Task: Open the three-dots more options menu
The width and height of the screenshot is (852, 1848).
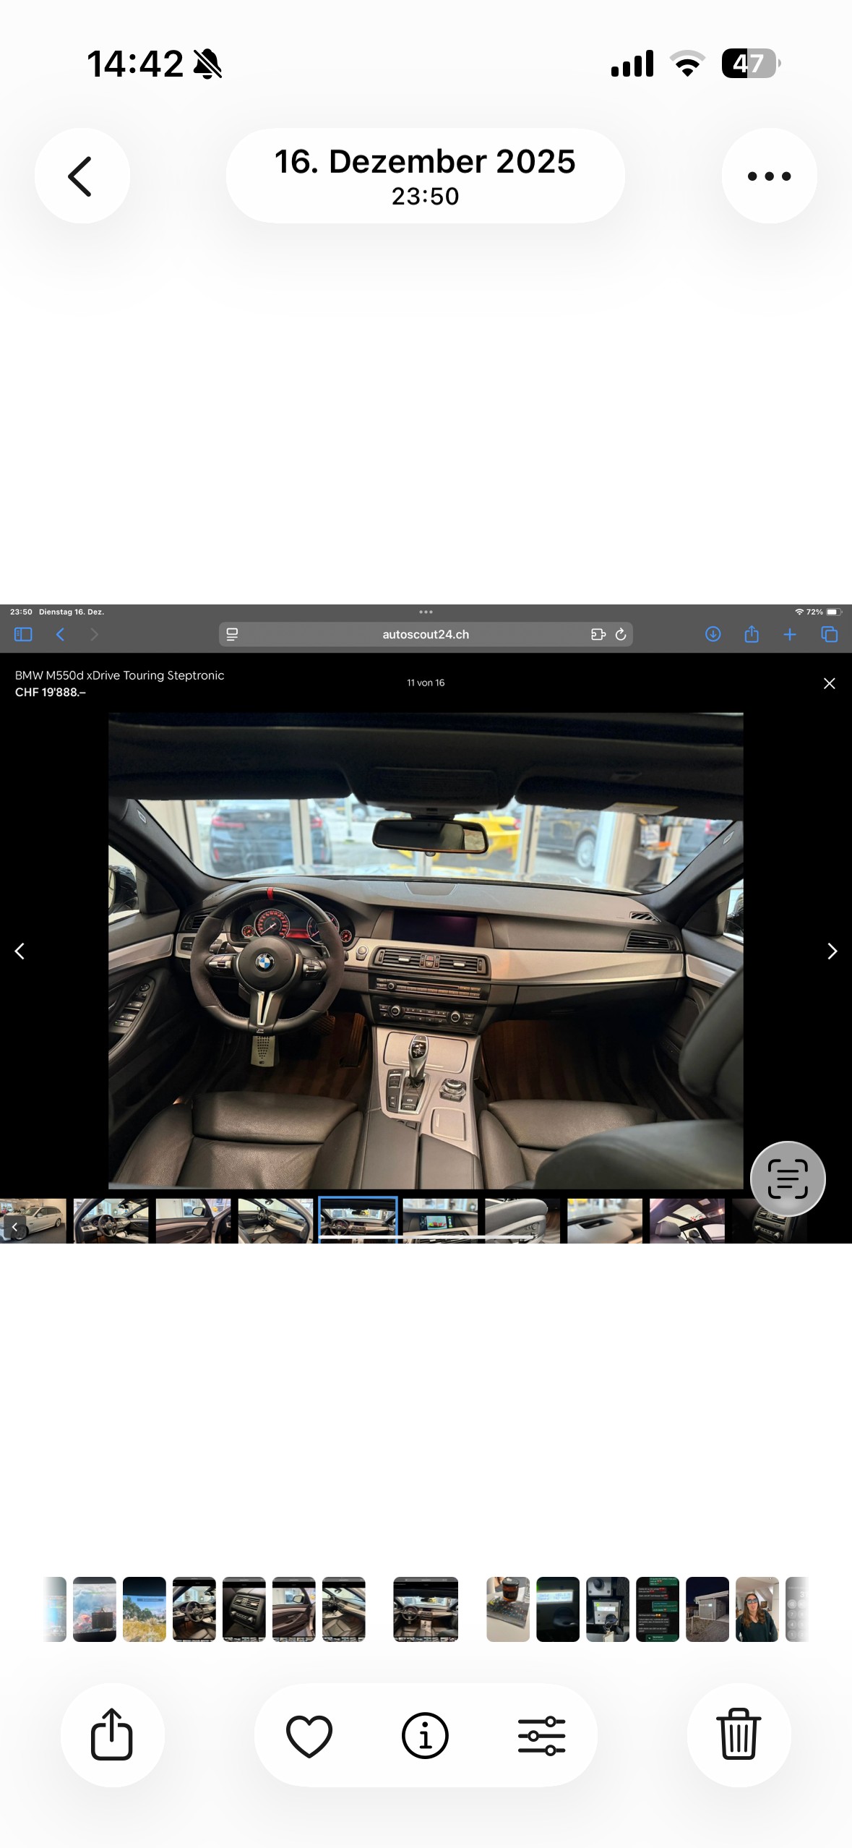Action: pos(769,176)
